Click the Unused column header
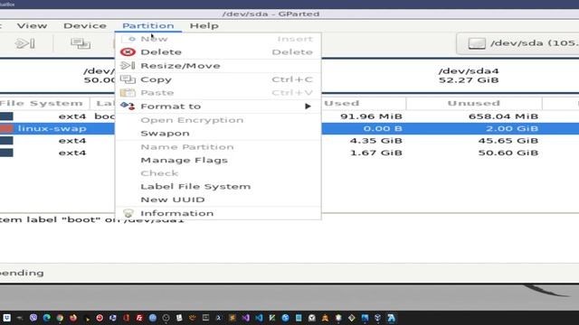The image size is (579, 325). pyautogui.click(x=474, y=103)
